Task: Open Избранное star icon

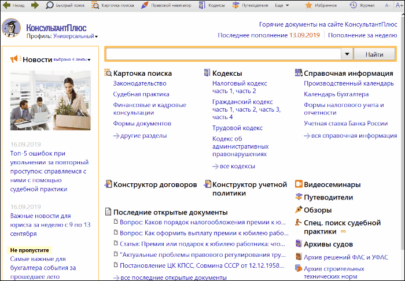Action: pos(308,5)
